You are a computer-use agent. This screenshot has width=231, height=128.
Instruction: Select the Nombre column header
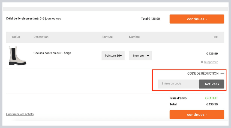134,37
